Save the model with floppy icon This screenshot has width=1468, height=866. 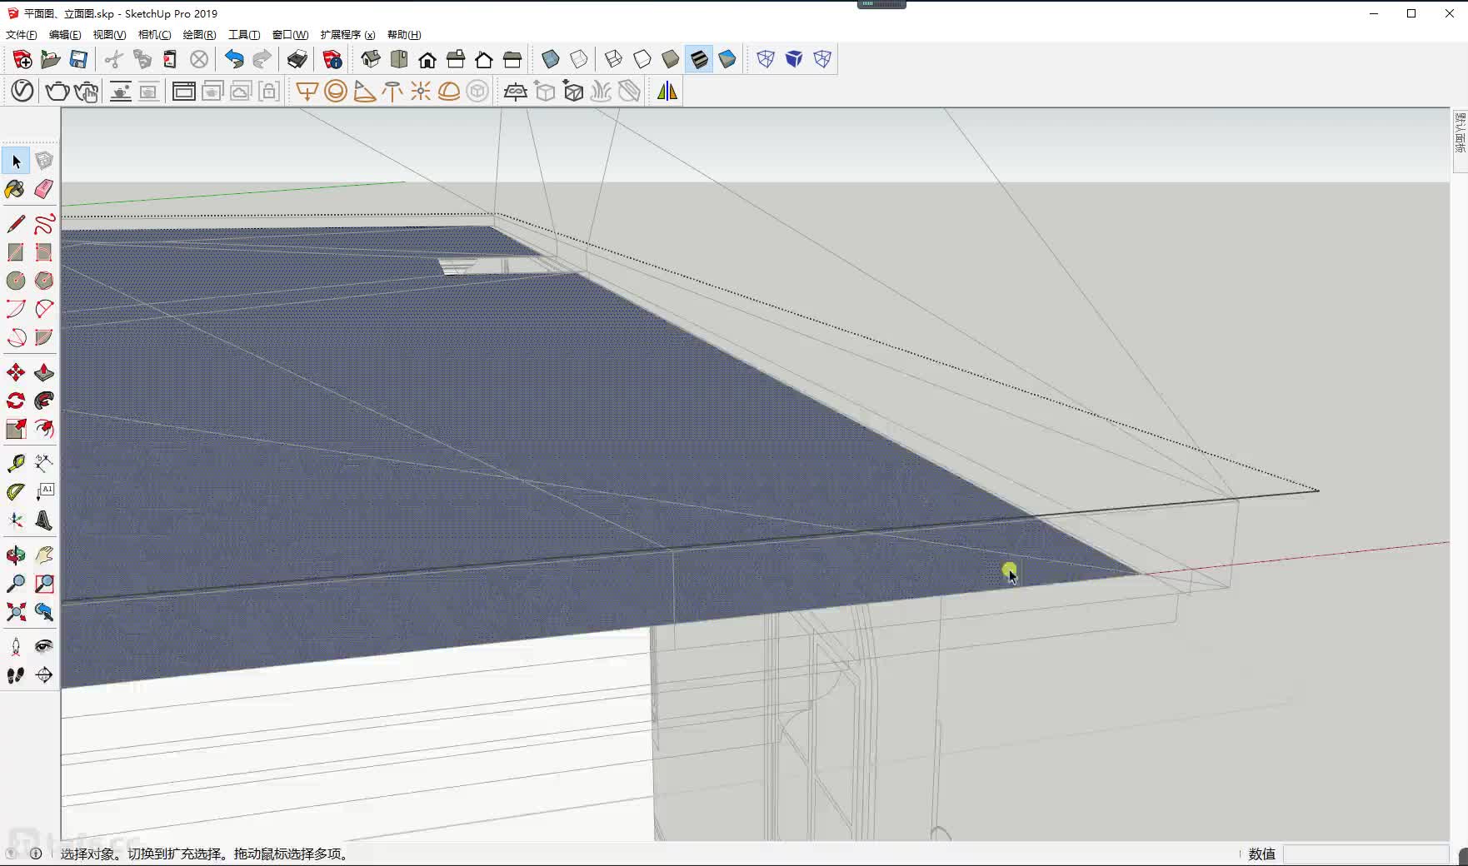pyautogui.click(x=78, y=59)
